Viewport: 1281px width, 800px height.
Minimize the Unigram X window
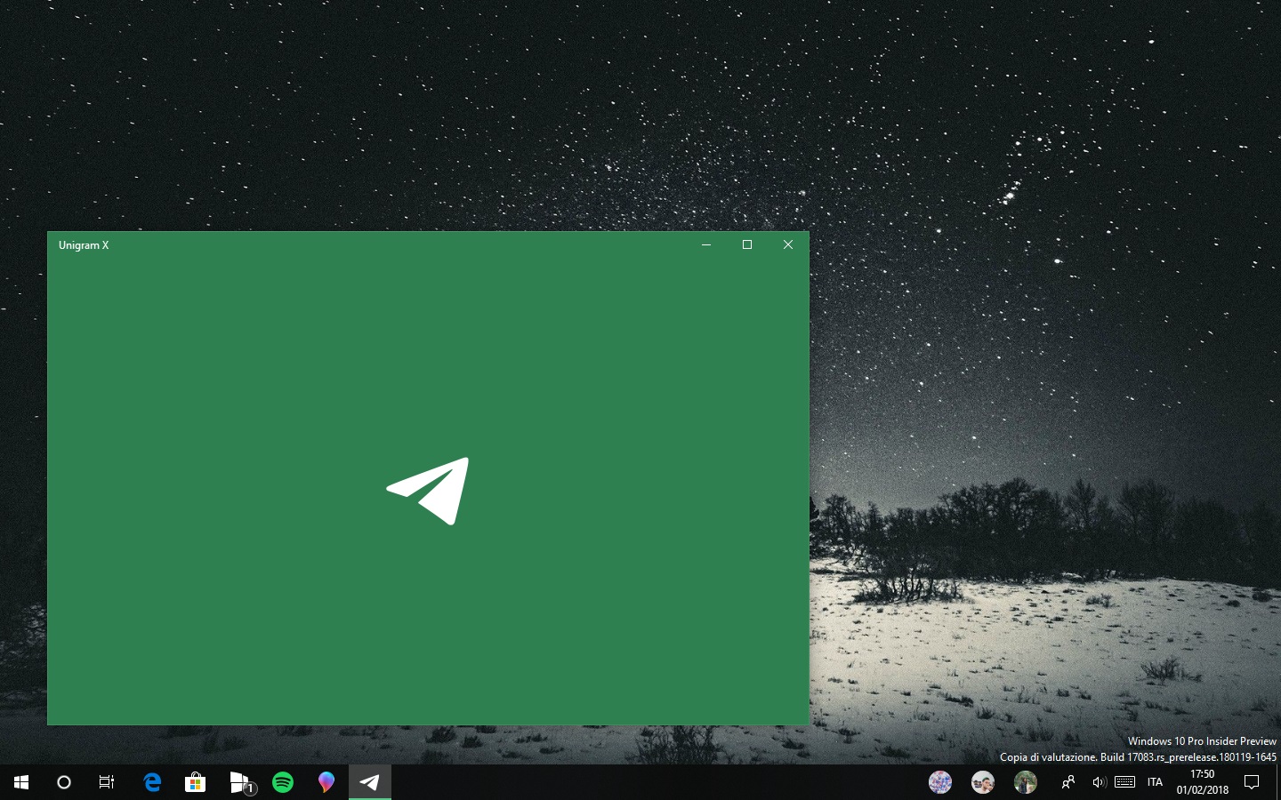[706, 245]
